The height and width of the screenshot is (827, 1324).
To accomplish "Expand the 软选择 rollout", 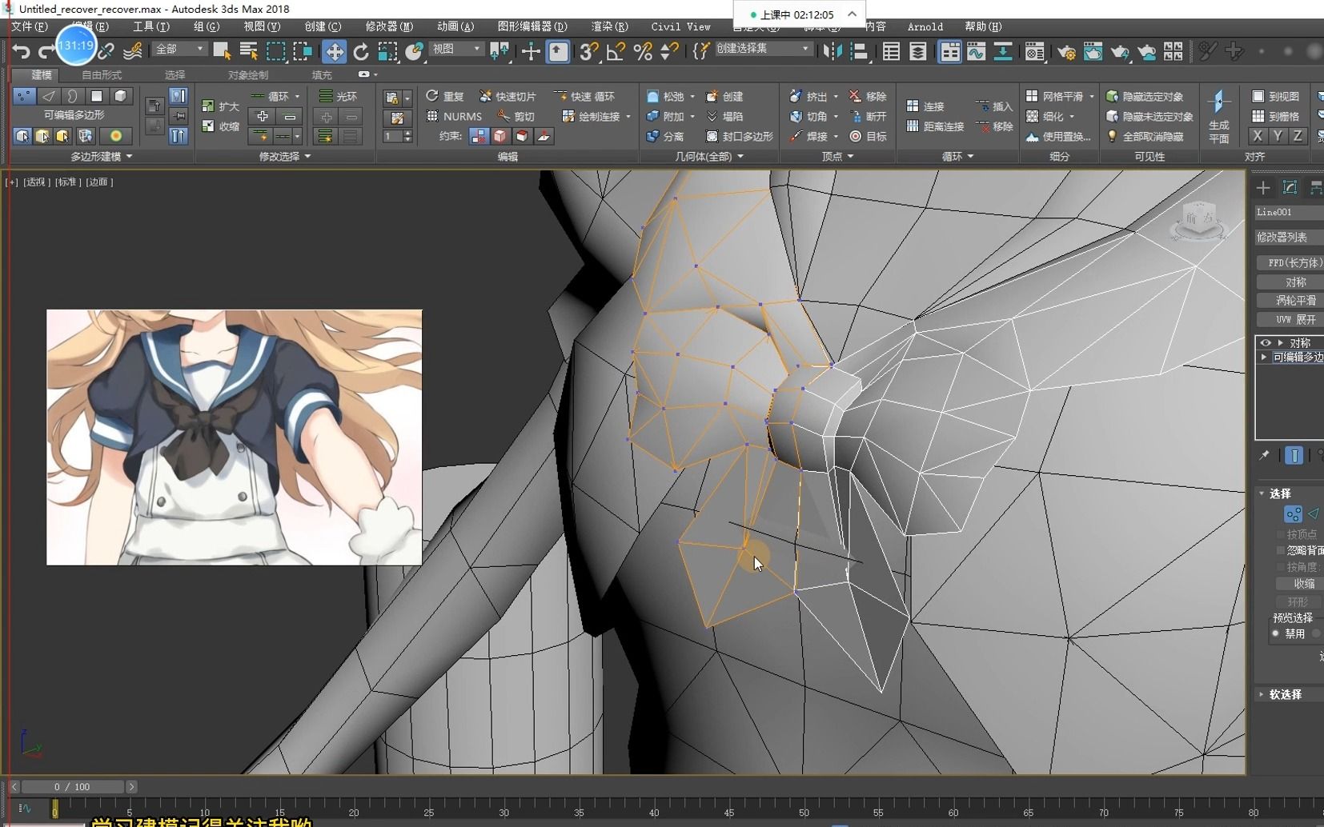I will point(1285,694).
